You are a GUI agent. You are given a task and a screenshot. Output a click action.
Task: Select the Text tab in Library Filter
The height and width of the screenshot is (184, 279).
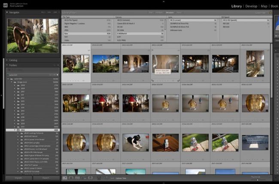click(151, 12)
